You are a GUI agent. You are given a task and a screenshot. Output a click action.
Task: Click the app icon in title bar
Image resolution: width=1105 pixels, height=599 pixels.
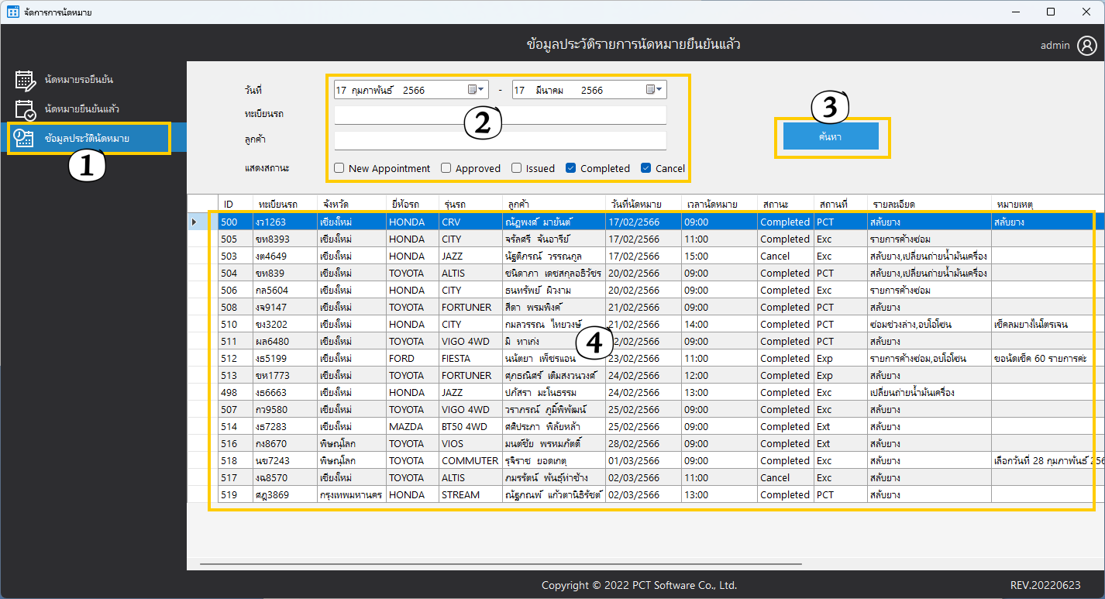pos(12,12)
